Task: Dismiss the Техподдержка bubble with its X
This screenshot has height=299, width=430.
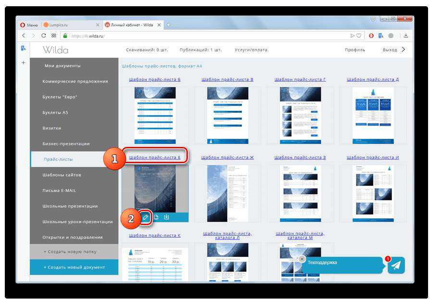Action: (302, 259)
